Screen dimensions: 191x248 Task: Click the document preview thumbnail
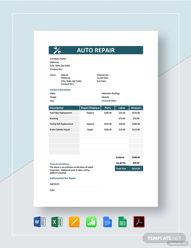coord(96,119)
